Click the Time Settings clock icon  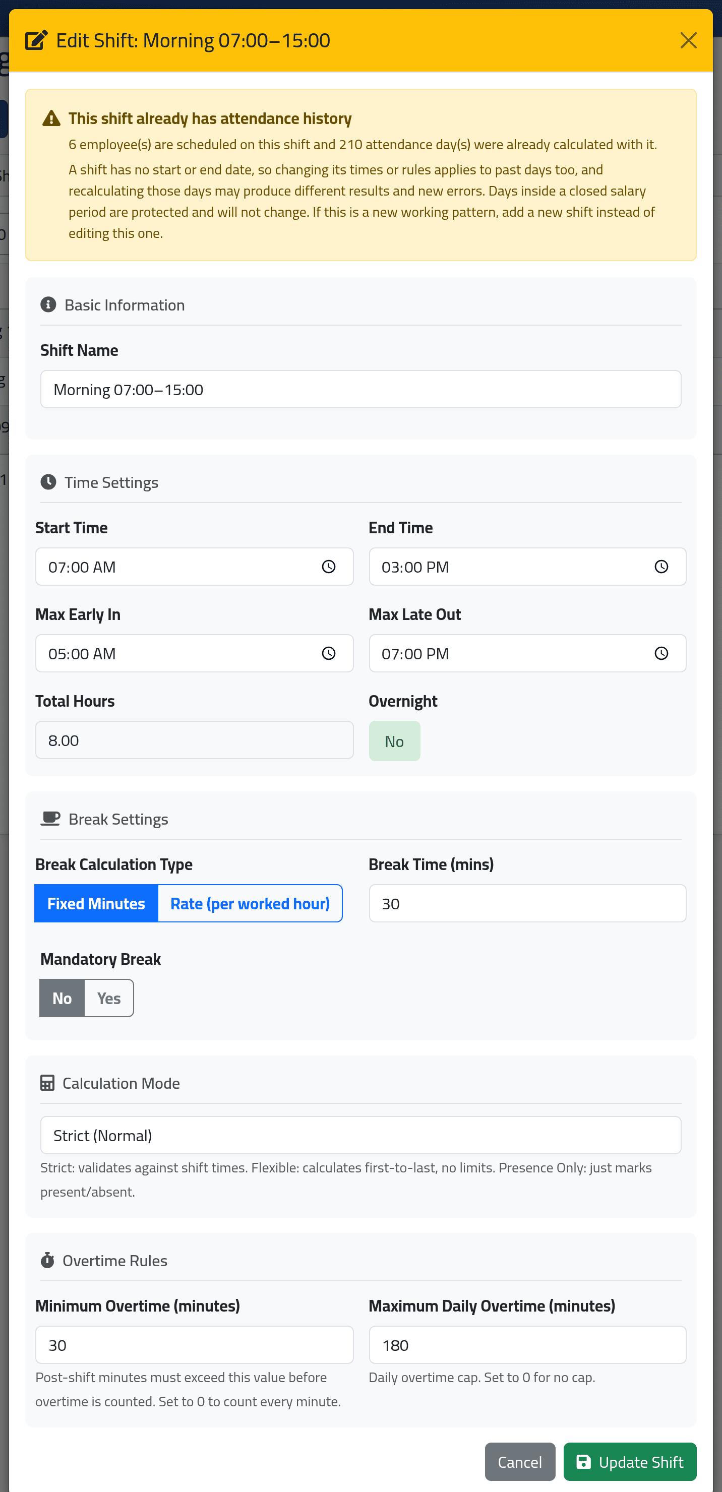(x=48, y=482)
